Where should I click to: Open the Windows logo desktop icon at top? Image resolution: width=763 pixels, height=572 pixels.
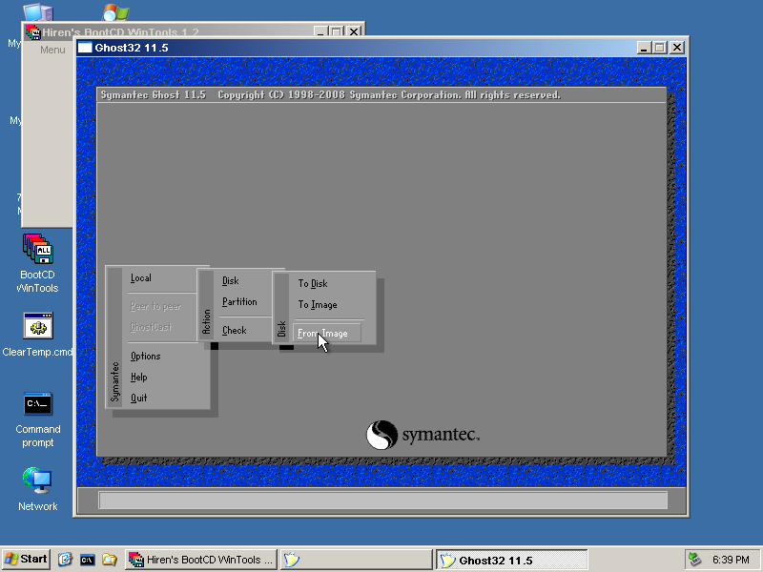coord(115,12)
